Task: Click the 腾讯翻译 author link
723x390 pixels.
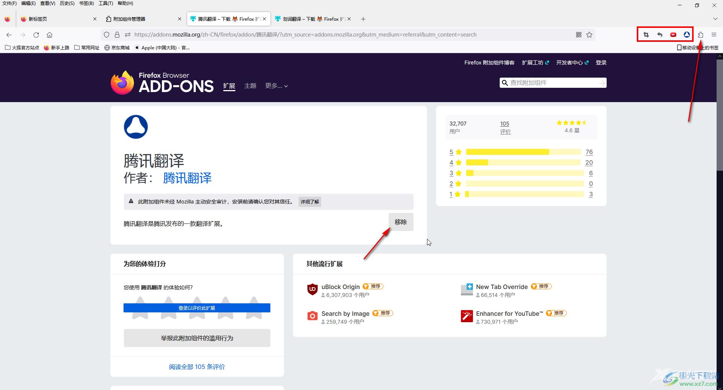Action: [x=187, y=178]
